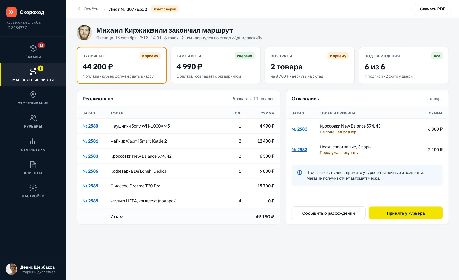
Task: Open Отслеживание via the map pin icon
Action: 33,95
